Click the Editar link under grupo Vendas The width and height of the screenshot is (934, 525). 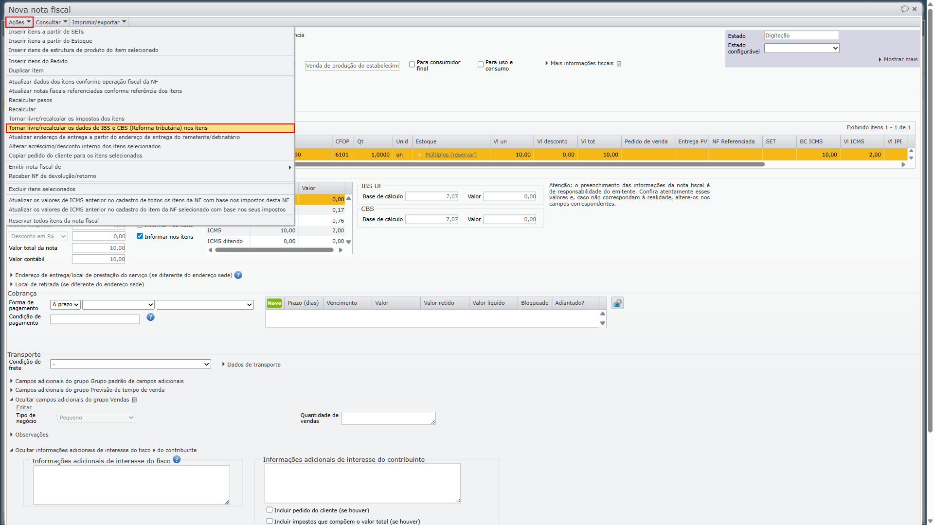(x=24, y=408)
